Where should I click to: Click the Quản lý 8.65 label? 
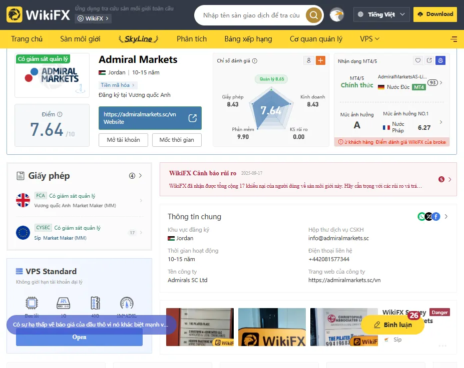(x=272, y=79)
